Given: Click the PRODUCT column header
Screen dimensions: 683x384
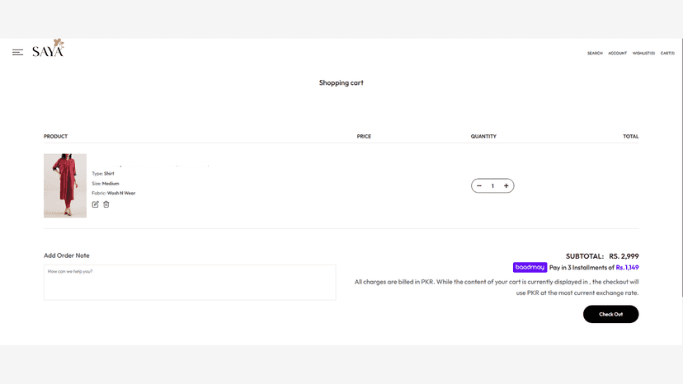Looking at the screenshot, I should click(x=55, y=136).
